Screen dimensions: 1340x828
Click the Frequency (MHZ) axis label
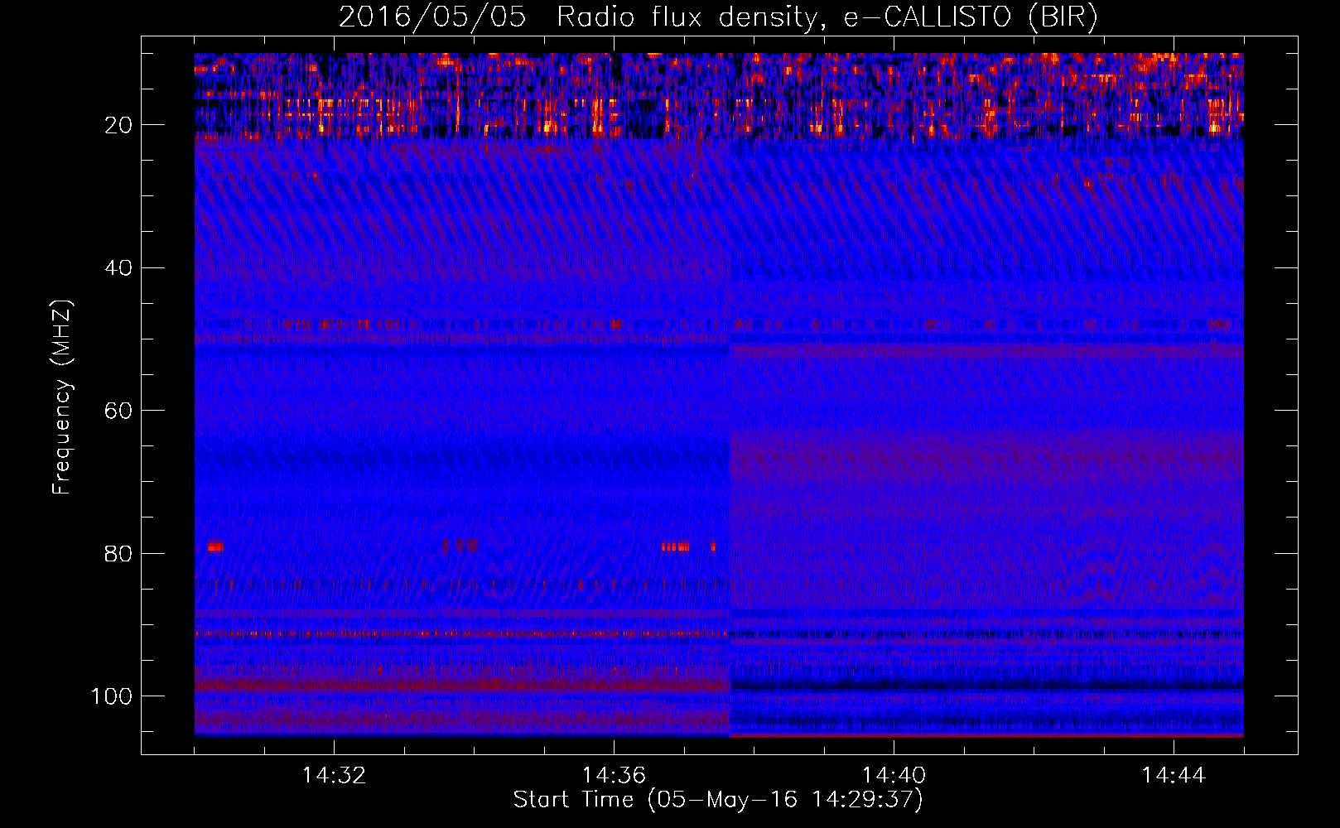pyautogui.click(x=62, y=397)
